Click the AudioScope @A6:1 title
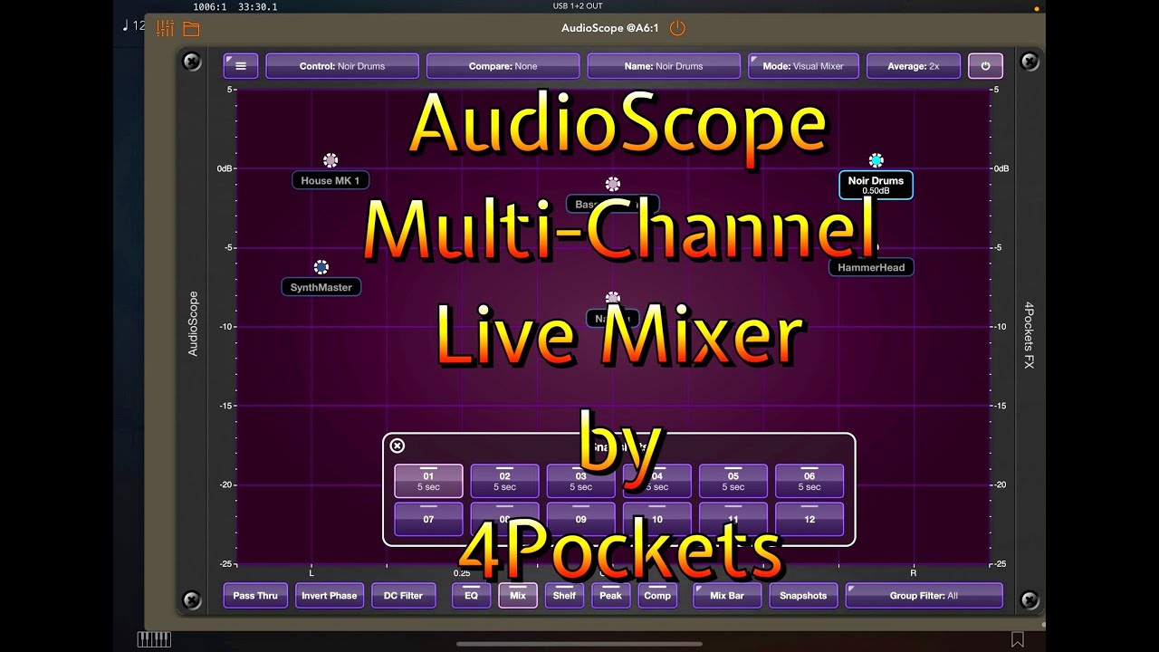 click(611, 28)
